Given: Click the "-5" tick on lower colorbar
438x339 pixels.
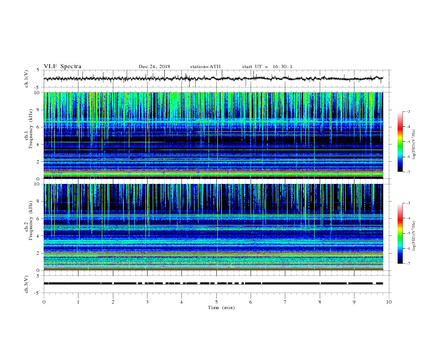Looking at the screenshot, I should (408, 233).
